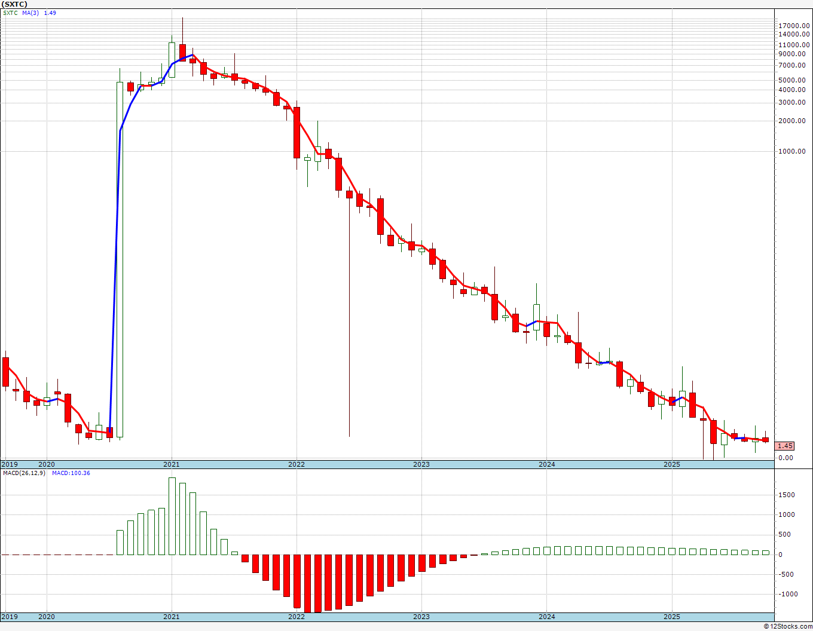Click the SXTC ticker title label
Image resolution: width=813 pixels, height=631 pixels.
click(x=15, y=4)
